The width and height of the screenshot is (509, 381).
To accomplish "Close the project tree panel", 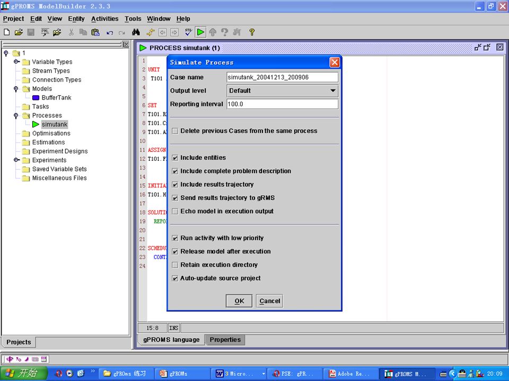I will (126, 44).
